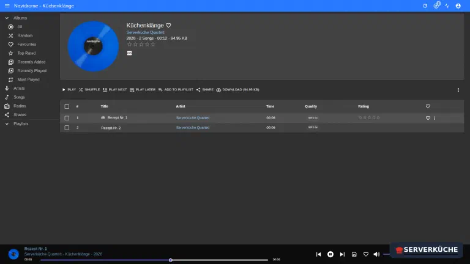Select the Rezept Nr. 2 song title
470x264 pixels.
click(111, 128)
